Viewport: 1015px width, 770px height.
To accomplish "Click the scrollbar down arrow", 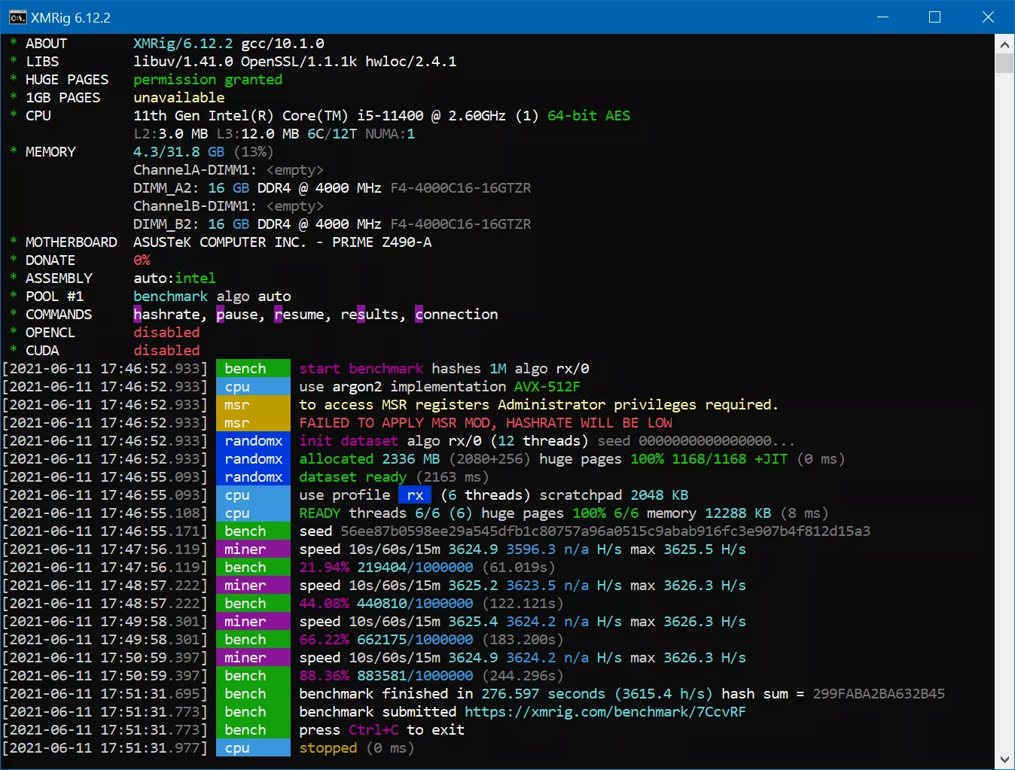I will click(x=1004, y=759).
